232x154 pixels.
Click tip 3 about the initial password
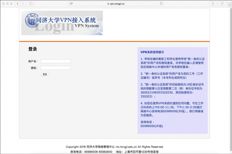pyautogui.click(x=172, y=90)
